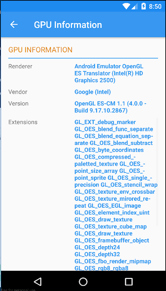Viewport: 166px width, 291px height.
Task: Tap the Android Emulator OpenGL renderer value
Action: [x=109, y=73]
